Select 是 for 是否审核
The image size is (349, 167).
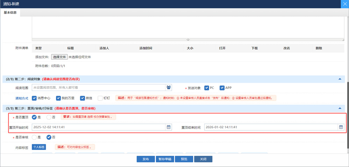(x=34, y=137)
